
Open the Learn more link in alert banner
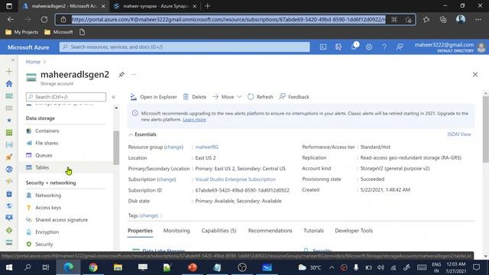(x=194, y=120)
